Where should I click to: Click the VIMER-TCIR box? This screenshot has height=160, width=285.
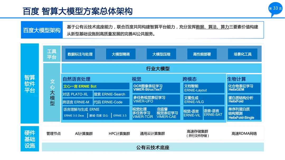click(x=144, y=113)
